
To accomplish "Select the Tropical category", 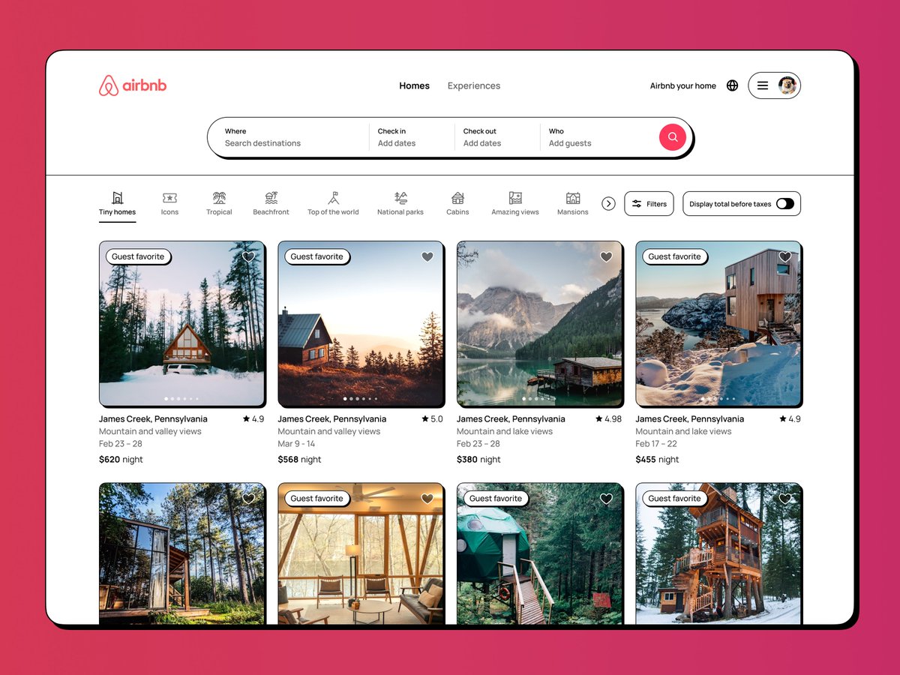I will [x=219, y=203].
